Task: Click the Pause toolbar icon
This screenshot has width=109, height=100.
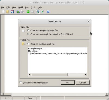Action: pos(32,12)
